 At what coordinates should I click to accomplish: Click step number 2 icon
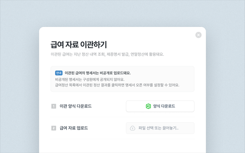(54, 128)
